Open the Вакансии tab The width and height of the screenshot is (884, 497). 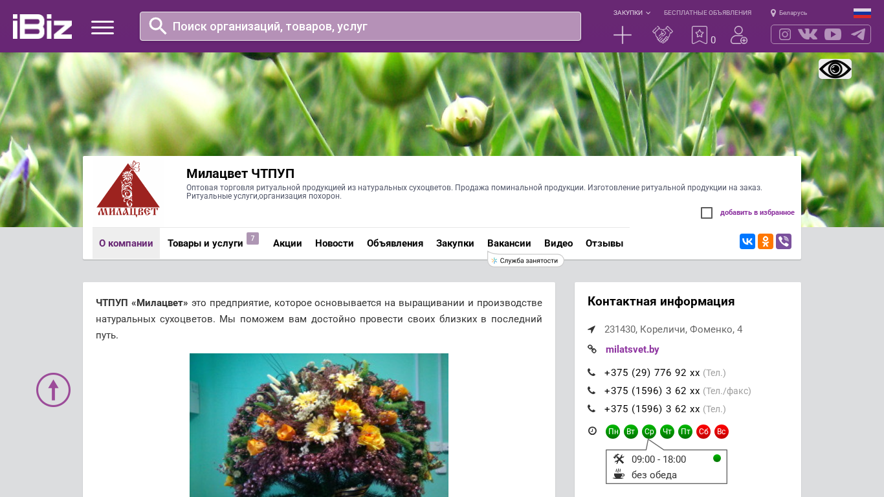point(509,243)
